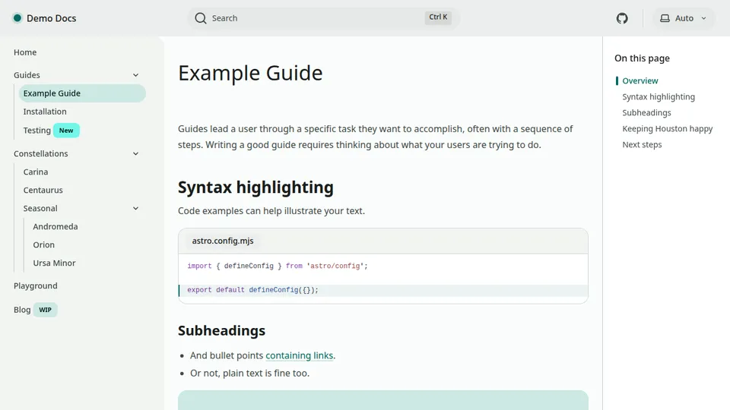The image size is (730, 410).
Task: Click the WIP badge beside Blog
Action: point(45,310)
